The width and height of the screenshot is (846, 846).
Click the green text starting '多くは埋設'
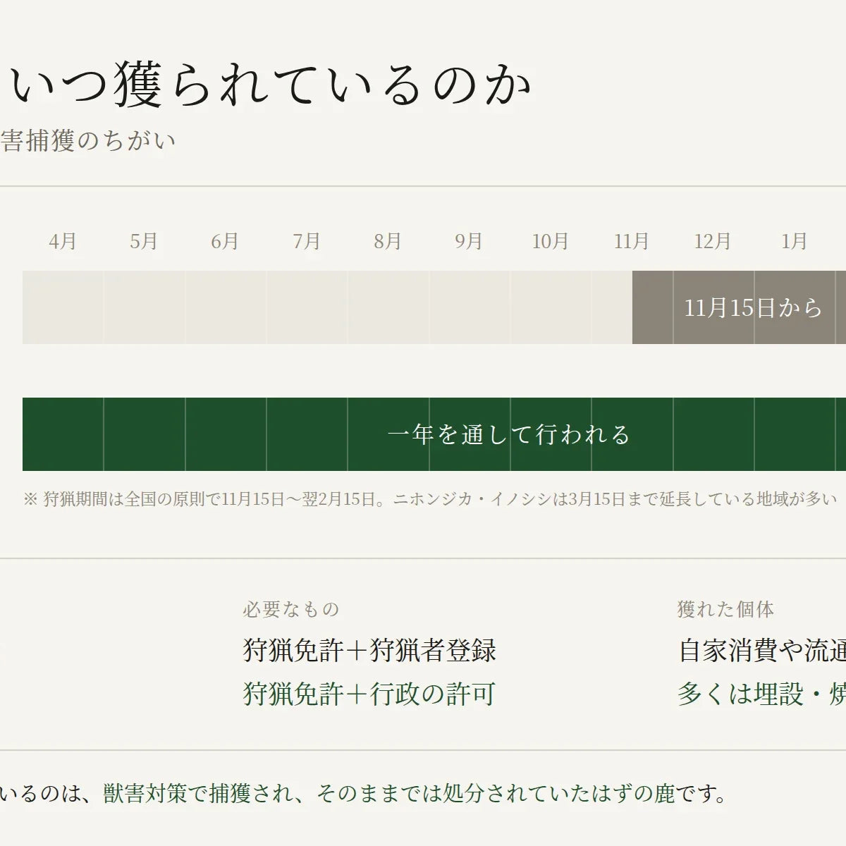pos(762,694)
